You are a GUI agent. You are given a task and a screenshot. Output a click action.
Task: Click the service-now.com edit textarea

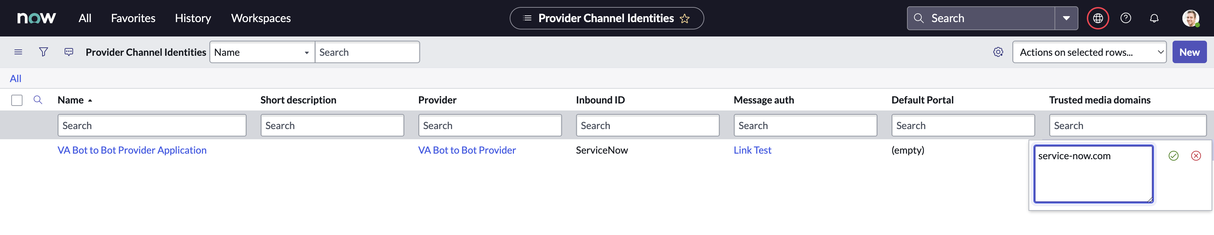point(1094,174)
